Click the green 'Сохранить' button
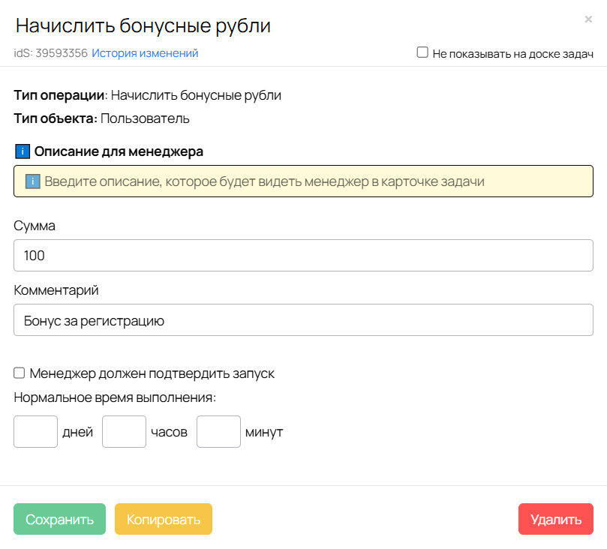Viewport: 607px width, 549px height. (x=59, y=518)
